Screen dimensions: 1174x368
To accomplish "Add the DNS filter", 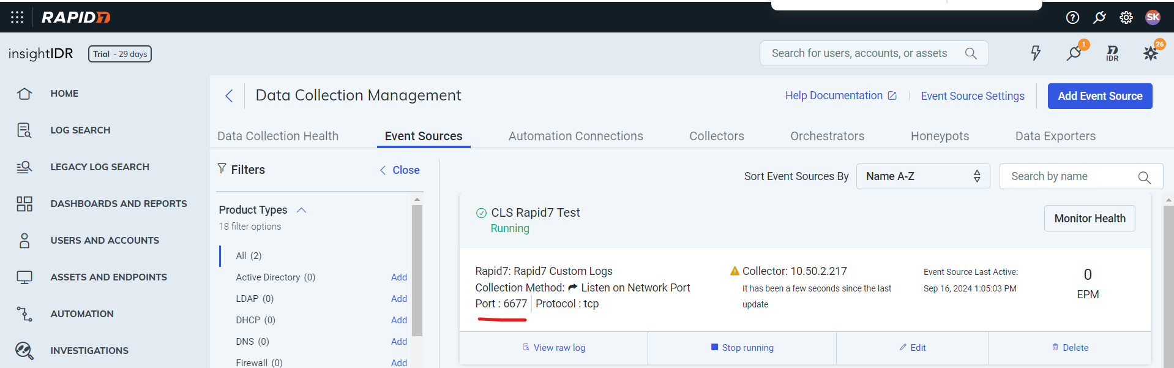I will (x=399, y=342).
